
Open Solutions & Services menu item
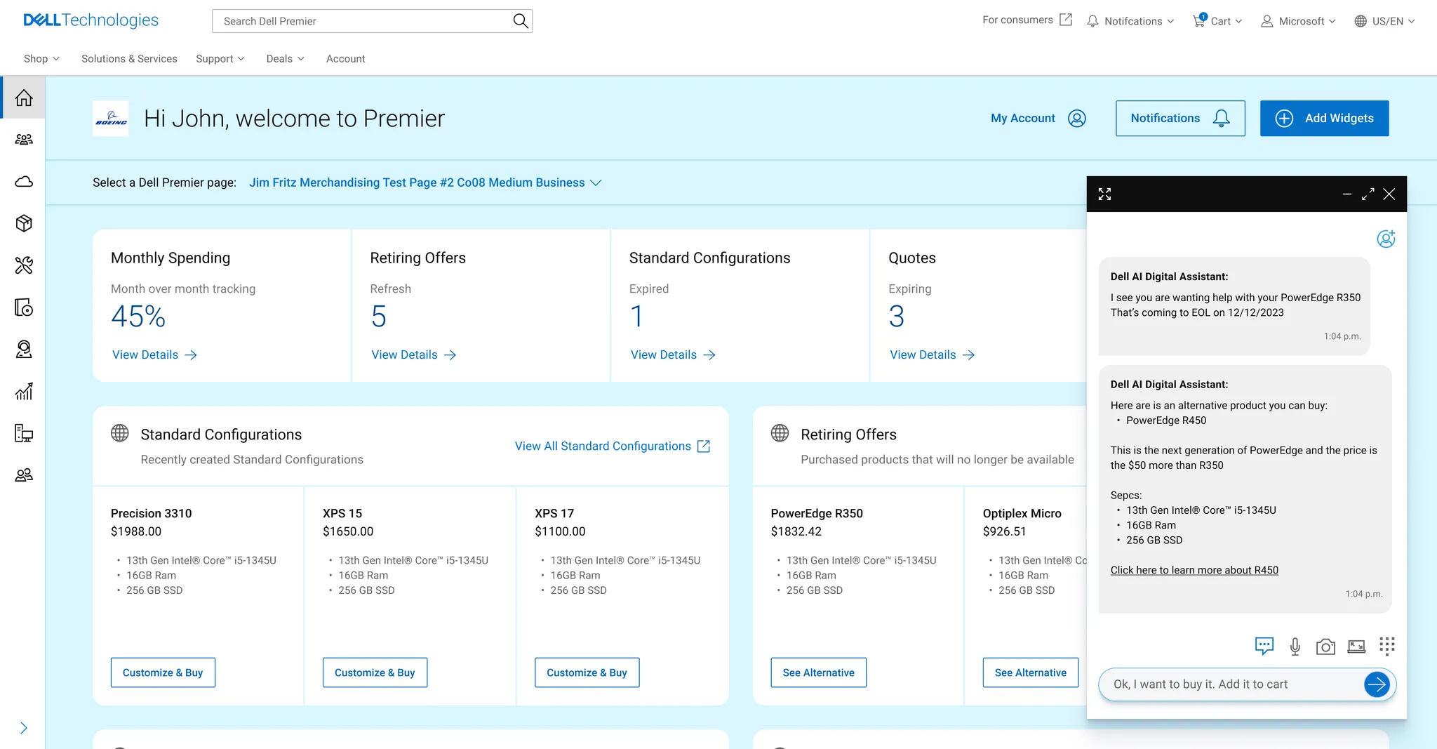coord(129,59)
